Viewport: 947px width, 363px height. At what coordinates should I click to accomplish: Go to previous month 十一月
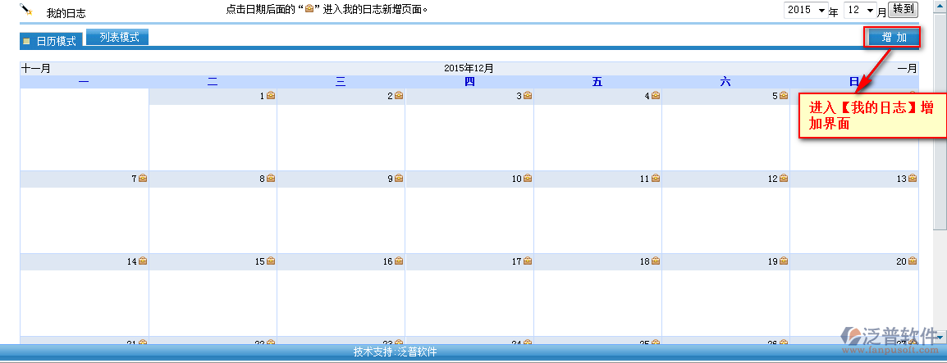click(x=35, y=69)
